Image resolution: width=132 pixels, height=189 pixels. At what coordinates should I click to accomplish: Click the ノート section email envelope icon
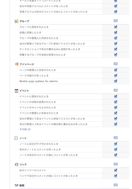(x=116, y=138)
